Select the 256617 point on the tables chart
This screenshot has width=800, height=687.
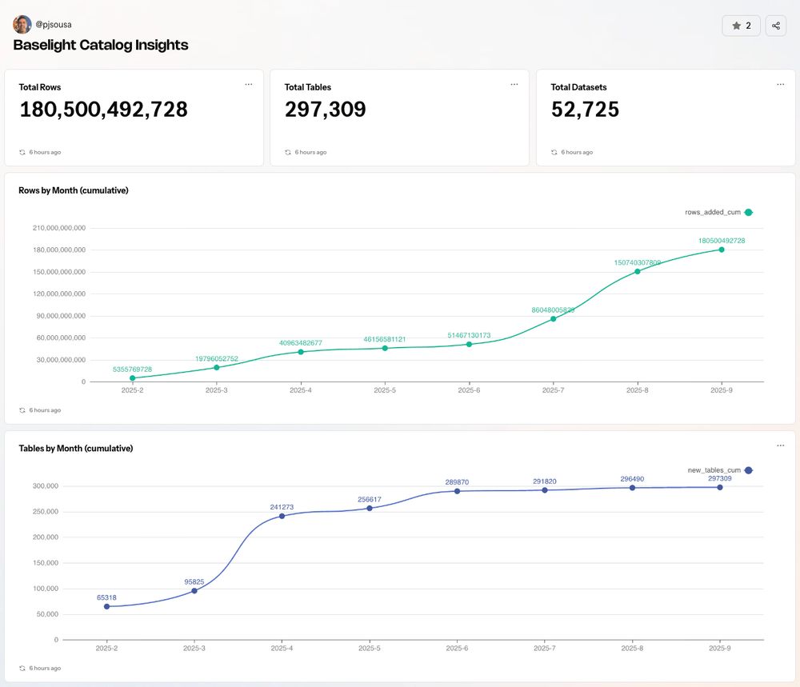[x=370, y=509]
